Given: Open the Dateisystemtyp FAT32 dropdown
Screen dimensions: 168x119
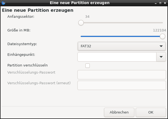Looking at the screenshot, I should coord(122,46).
